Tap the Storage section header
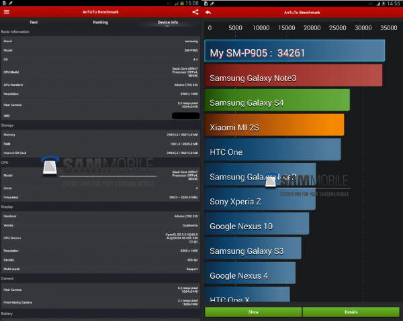Image resolution: width=403 pixels, height=321 pixels. (x=7, y=125)
